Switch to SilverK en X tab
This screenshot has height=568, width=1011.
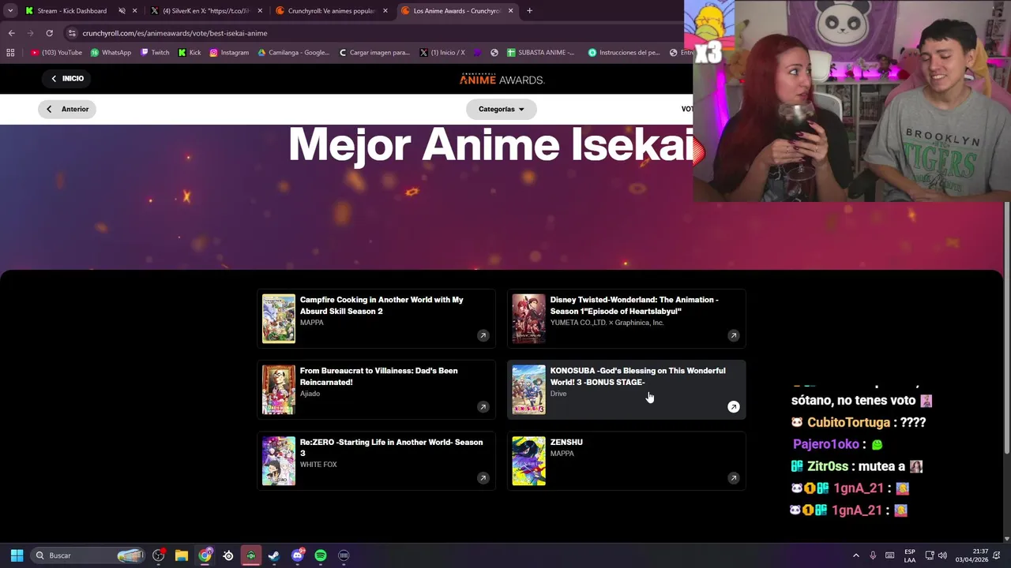tap(206, 11)
